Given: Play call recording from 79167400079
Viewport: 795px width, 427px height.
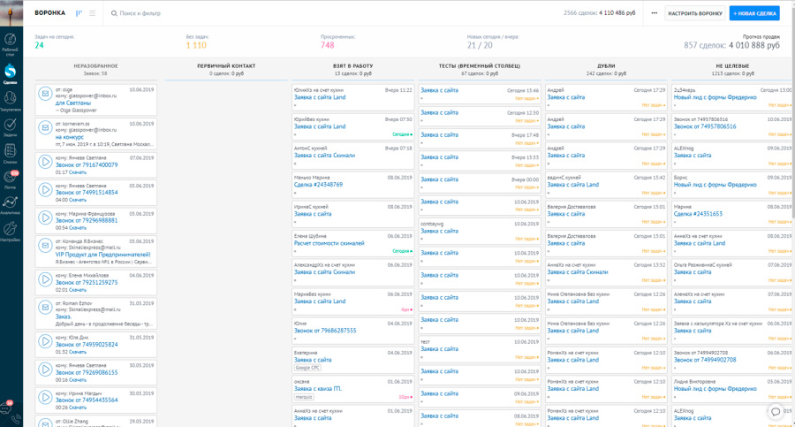Looking at the screenshot, I should point(45,162).
